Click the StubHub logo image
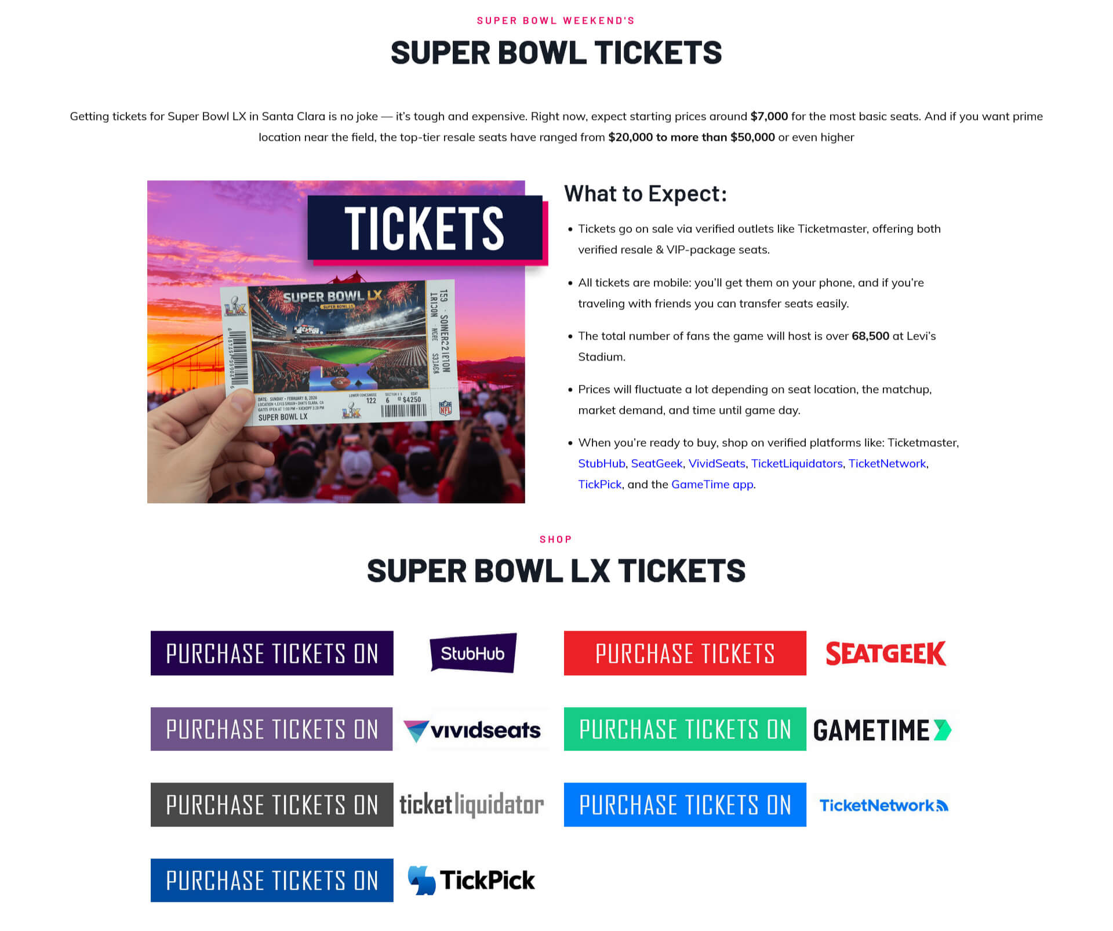 [x=472, y=653]
